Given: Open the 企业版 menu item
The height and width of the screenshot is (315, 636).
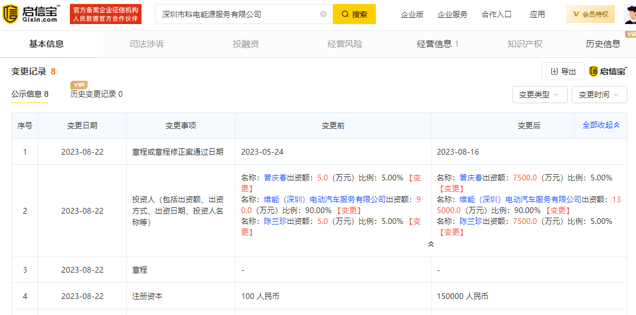Looking at the screenshot, I should pyautogui.click(x=412, y=14).
